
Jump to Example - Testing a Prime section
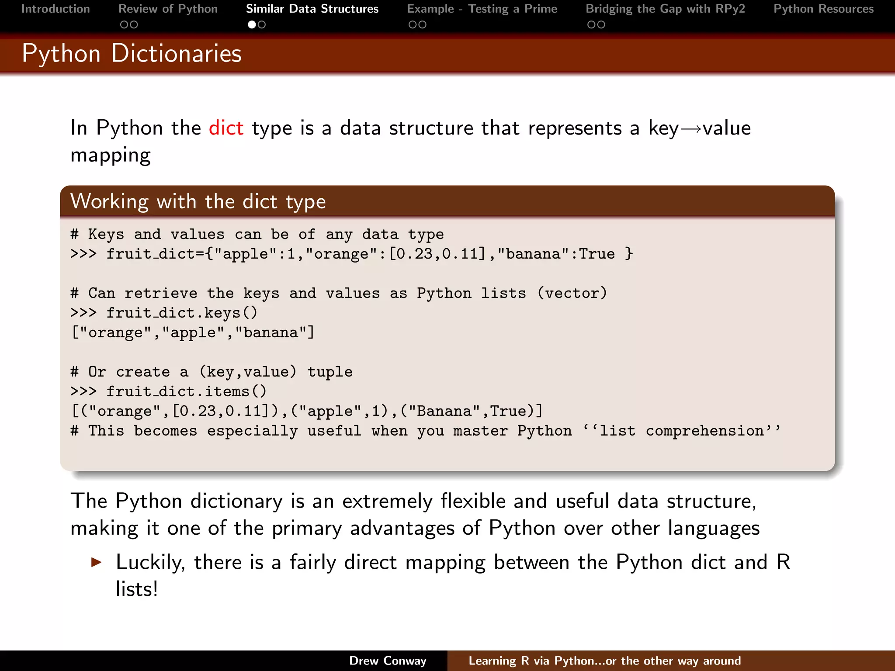(482, 9)
